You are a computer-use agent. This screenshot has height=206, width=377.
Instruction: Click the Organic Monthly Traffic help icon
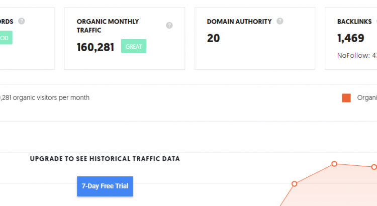tap(169, 26)
